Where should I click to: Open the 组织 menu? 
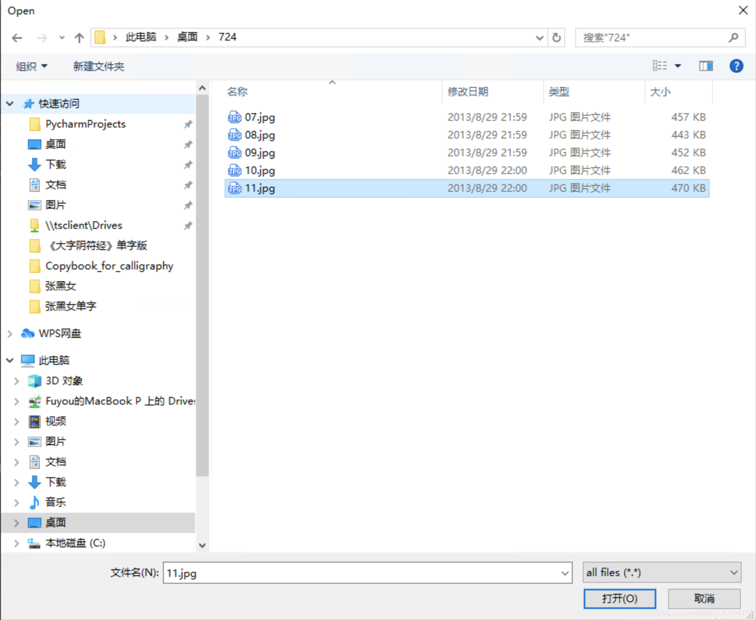(x=32, y=66)
